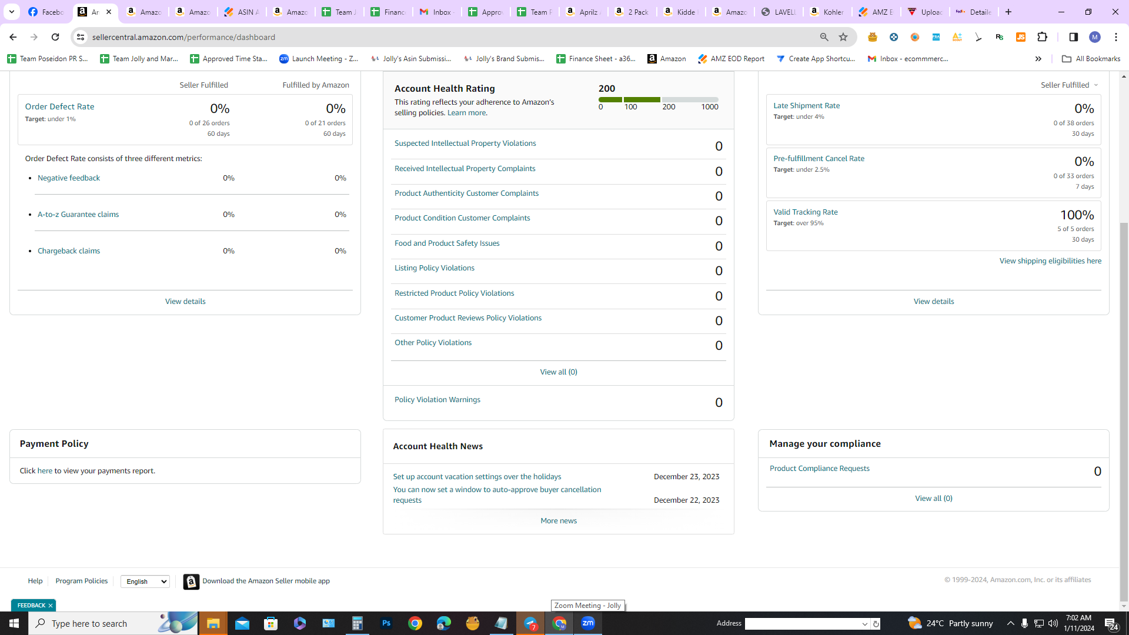Open File Explorer in the taskbar
The height and width of the screenshot is (635, 1129).
click(213, 623)
